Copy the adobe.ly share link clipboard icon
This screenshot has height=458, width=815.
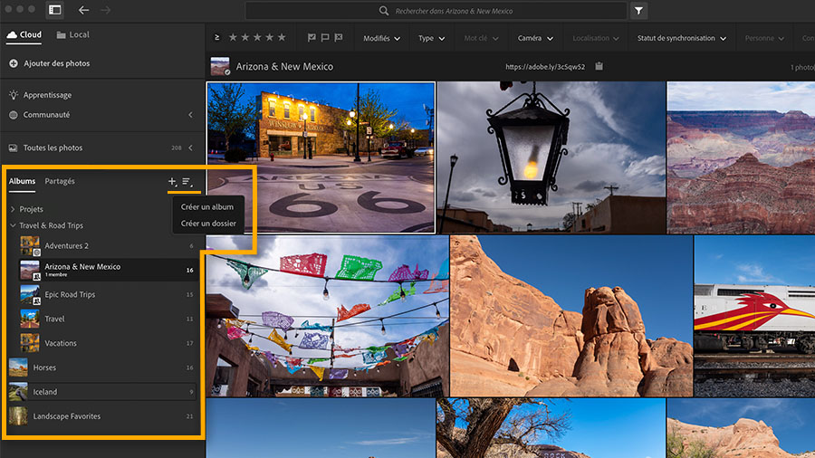(599, 66)
